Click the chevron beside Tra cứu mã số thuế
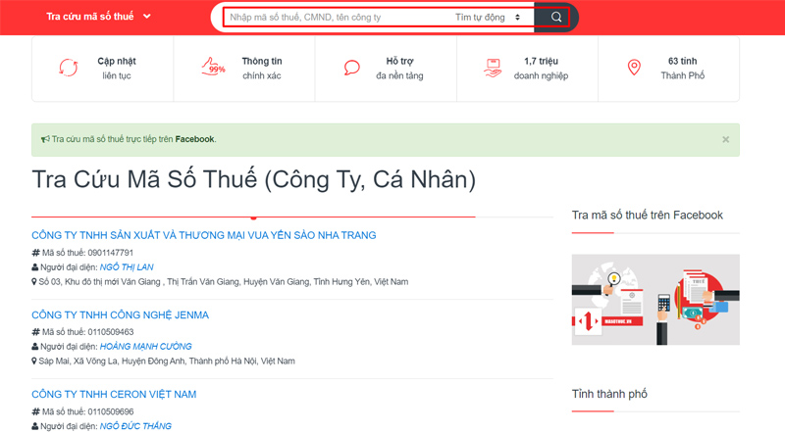 [x=146, y=17]
